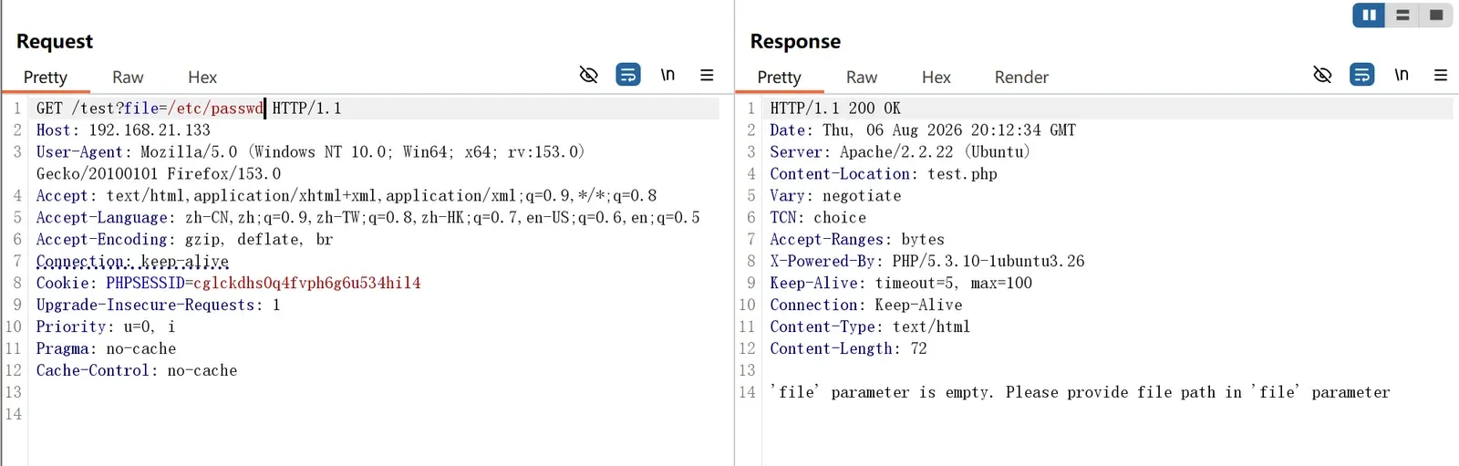Screen dimensions: 1459x466
Task: Click the User-Agent header line
Action: 310,152
